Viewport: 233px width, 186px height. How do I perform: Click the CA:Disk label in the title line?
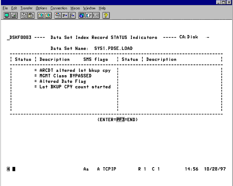(188, 37)
